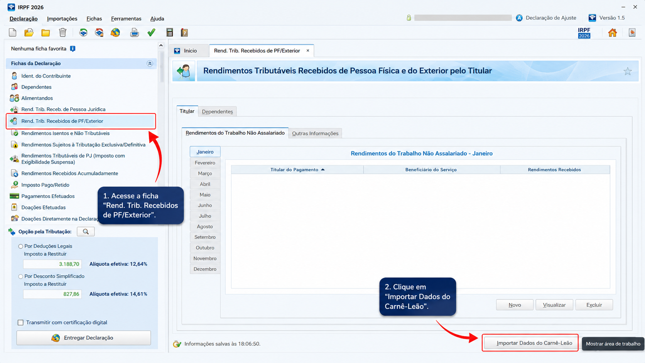The height and width of the screenshot is (363, 645).
Task: Click the Excluir button
Action: [x=594, y=305]
